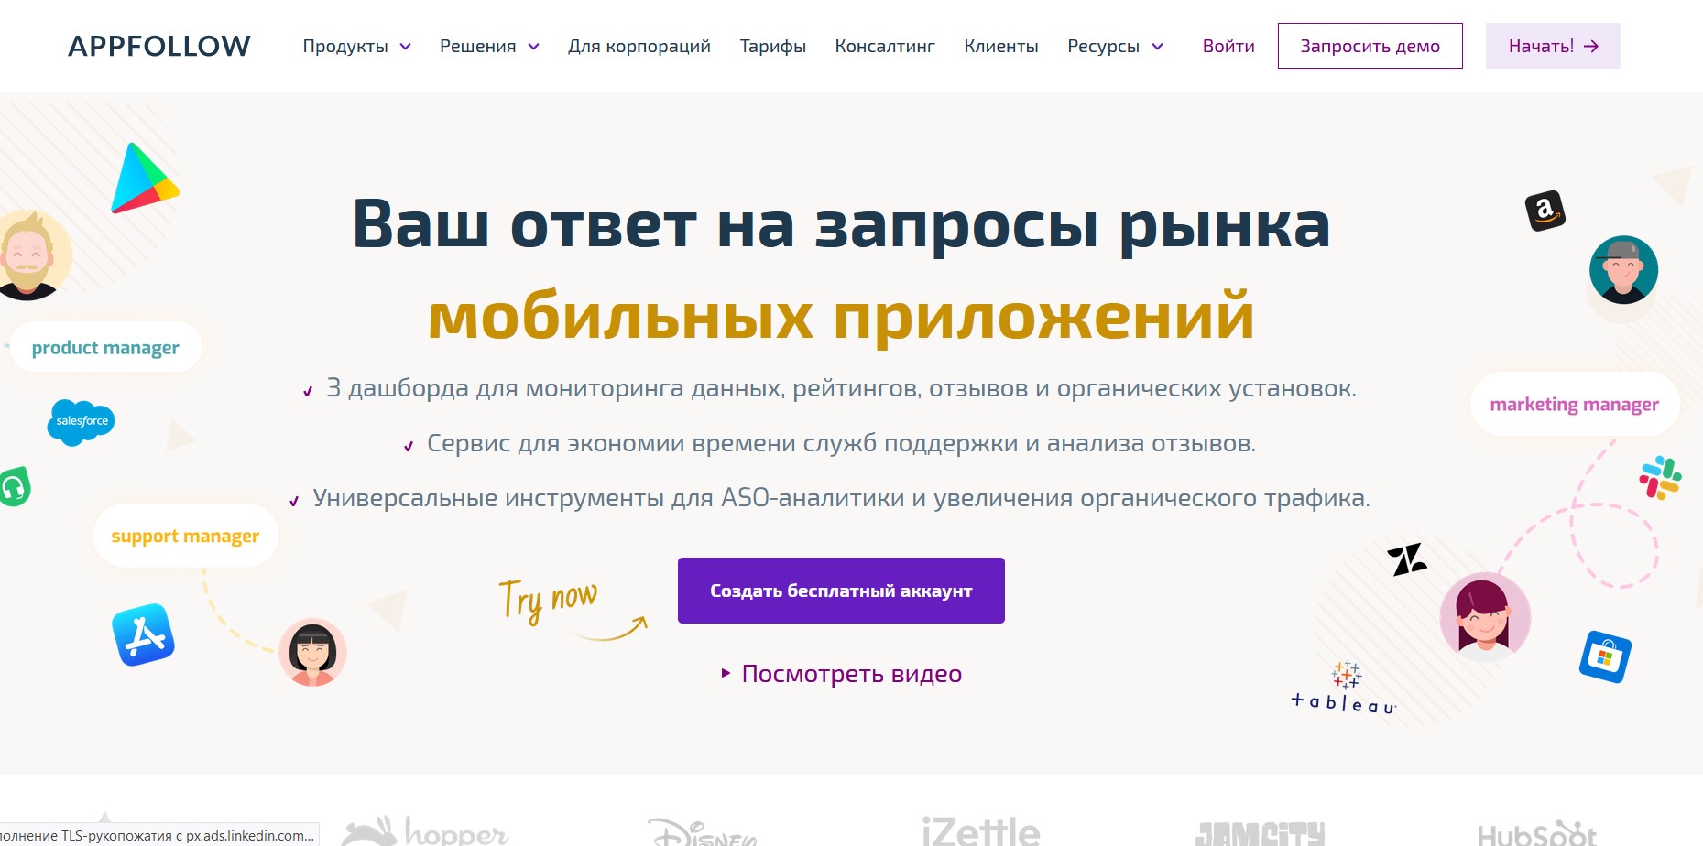Click the Войти login link
Viewport: 1703px width, 846px height.
tap(1228, 46)
